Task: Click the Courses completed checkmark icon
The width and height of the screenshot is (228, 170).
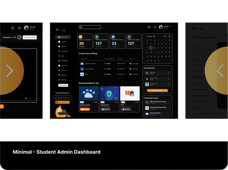Action: (97, 36)
